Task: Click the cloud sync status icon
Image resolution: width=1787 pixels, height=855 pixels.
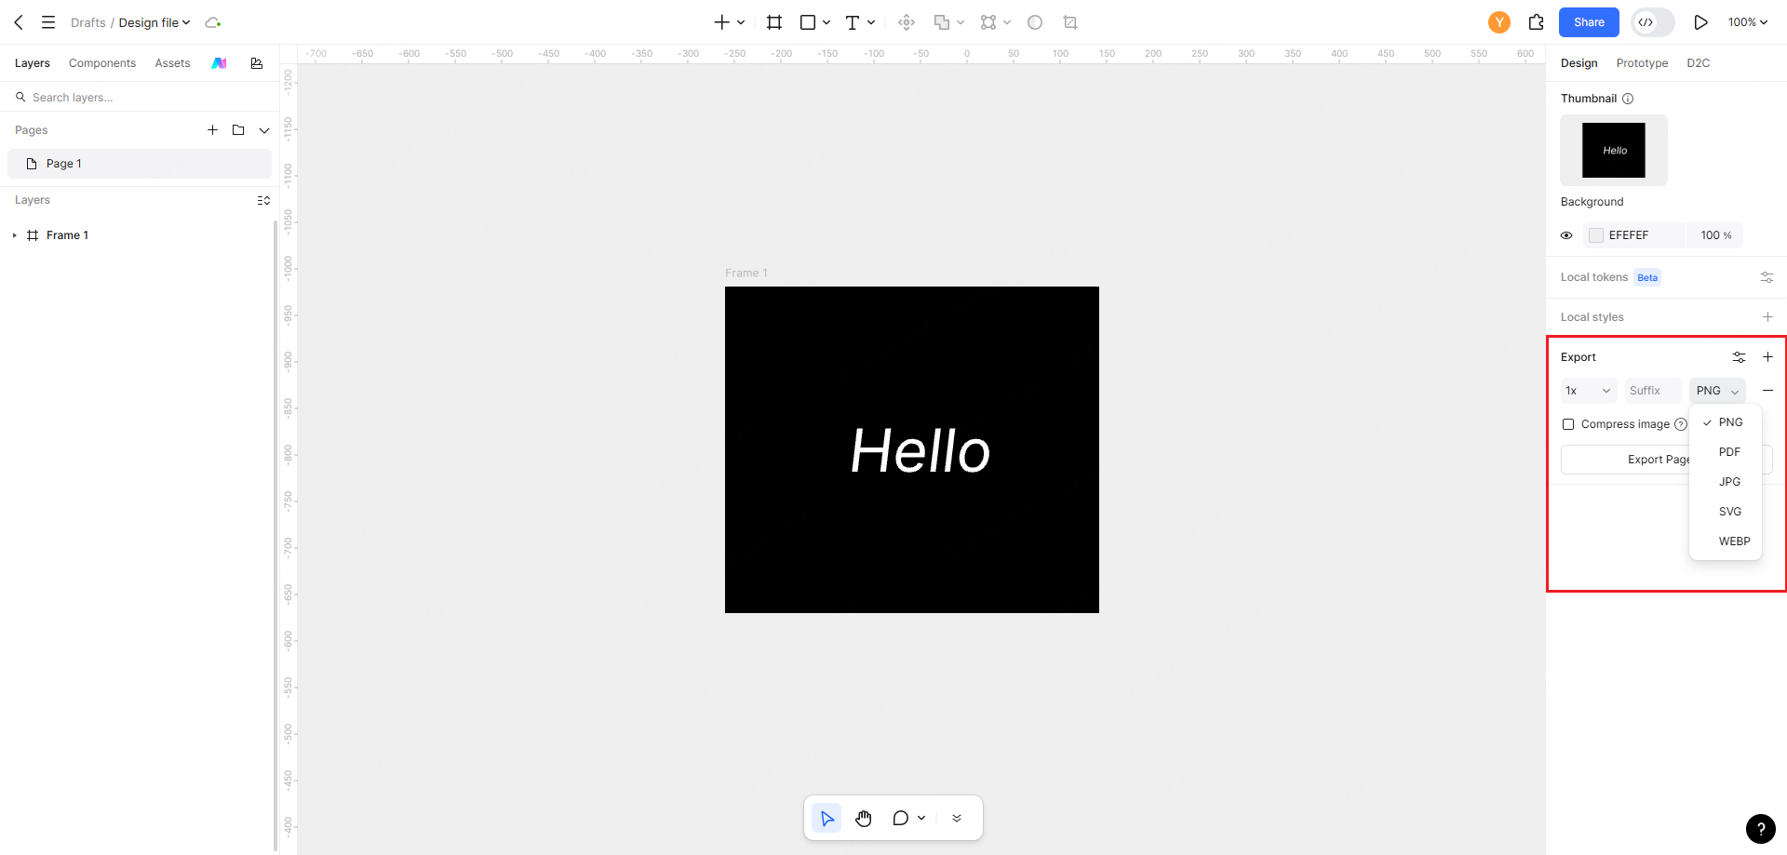Action: pos(213,22)
